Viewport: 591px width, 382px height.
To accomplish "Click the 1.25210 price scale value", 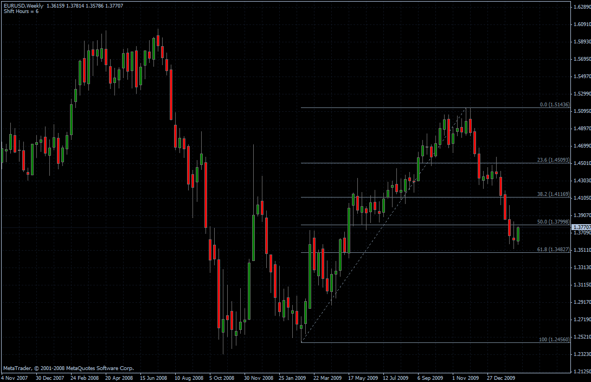I will [582, 336].
